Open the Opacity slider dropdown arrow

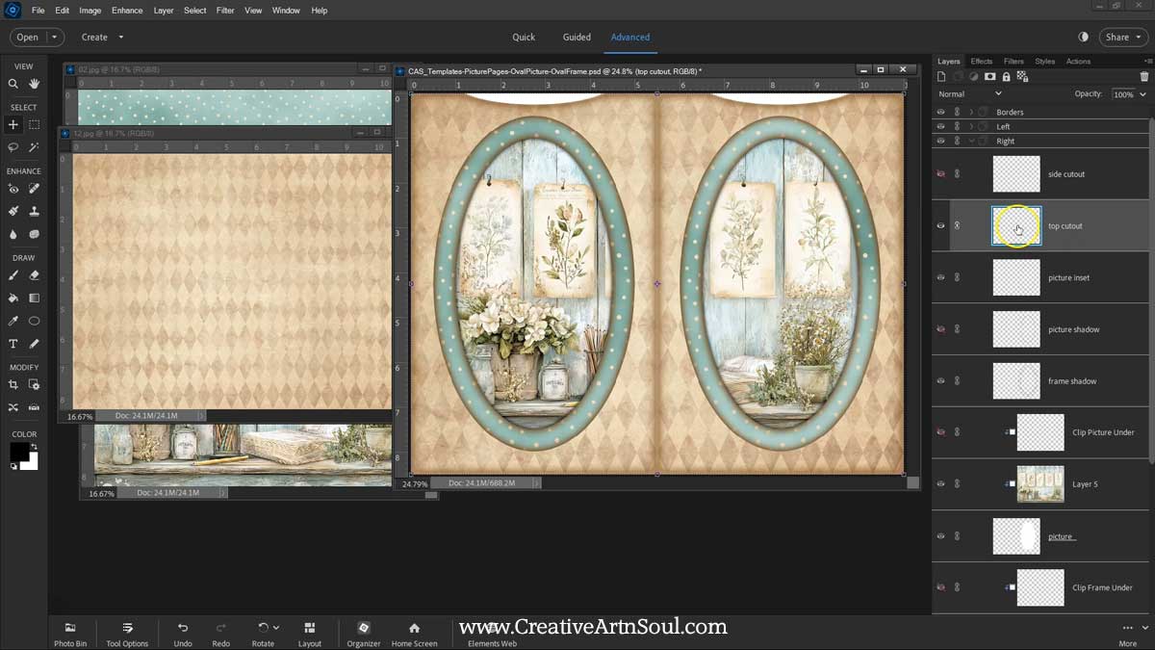[1142, 94]
